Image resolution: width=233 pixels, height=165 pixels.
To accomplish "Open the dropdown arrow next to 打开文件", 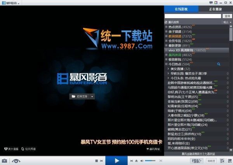I will point(92,97).
